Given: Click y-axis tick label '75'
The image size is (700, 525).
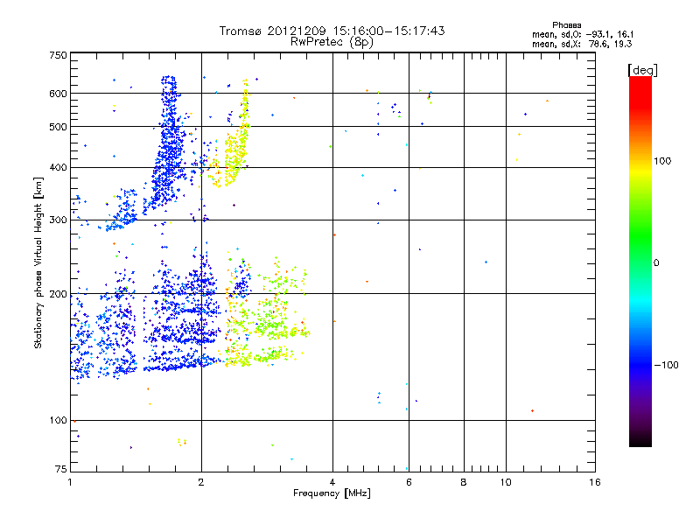Looking at the screenshot, I should click(61, 469).
